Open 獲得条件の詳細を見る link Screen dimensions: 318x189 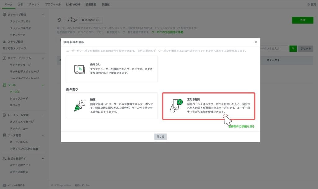tap(241, 126)
